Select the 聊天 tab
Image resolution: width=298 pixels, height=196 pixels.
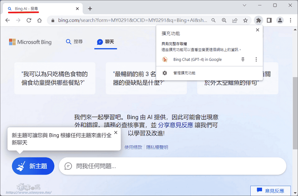106,42
